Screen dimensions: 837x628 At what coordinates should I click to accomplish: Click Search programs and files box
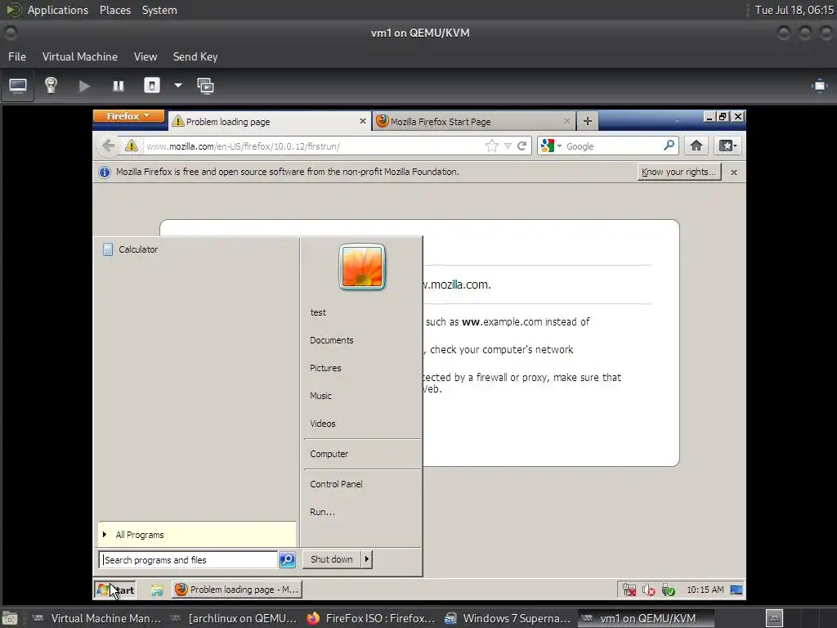[189, 559]
